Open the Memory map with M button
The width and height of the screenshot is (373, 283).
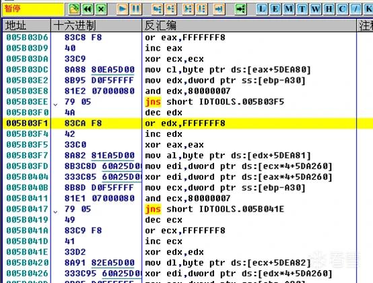(x=289, y=9)
